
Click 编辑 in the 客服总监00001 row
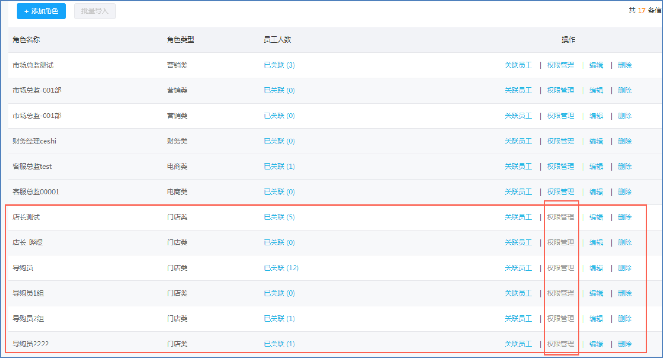[x=596, y=192]
